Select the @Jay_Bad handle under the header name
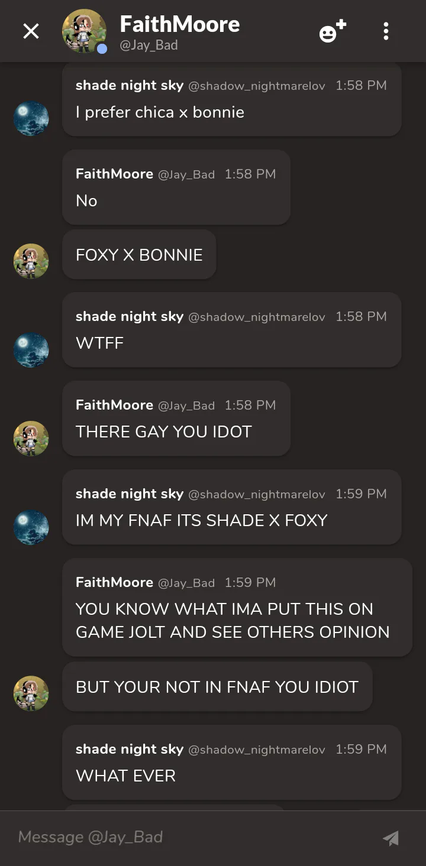 pos(149,46)
